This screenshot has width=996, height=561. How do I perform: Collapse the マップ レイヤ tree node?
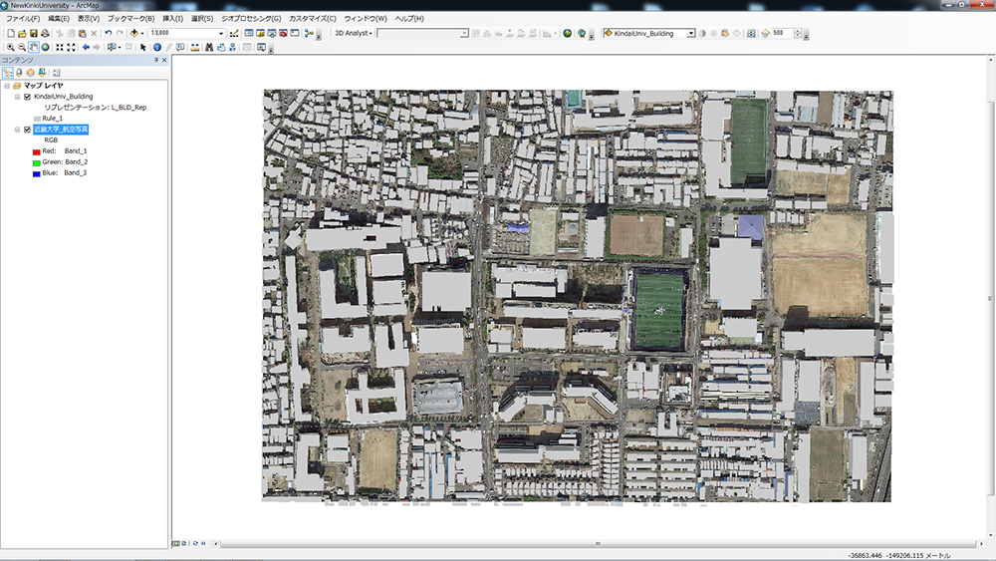6,86
